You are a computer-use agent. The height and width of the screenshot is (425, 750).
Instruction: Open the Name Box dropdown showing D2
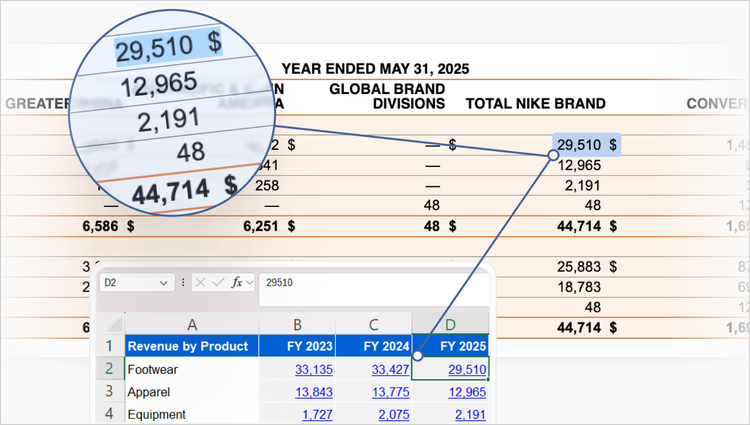[164, 283]
